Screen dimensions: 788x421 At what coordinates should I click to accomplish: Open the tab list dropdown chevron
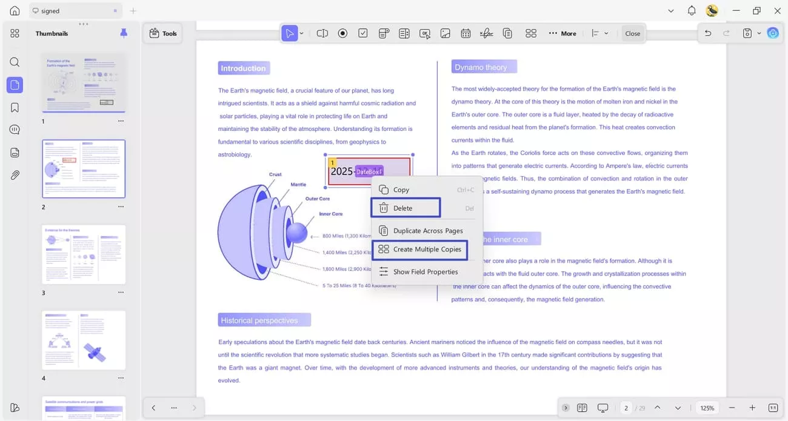pyautogui.click(x=671, y=11)
